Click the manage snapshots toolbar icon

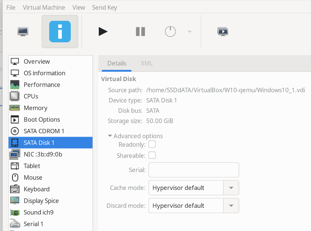223,31
